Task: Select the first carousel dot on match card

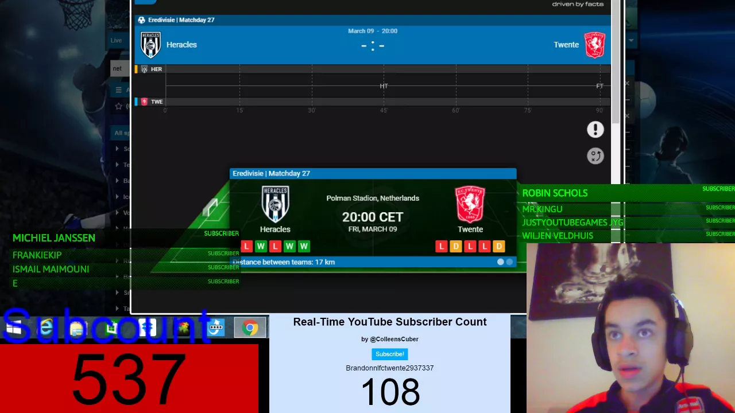Action: tap(501, 262)
